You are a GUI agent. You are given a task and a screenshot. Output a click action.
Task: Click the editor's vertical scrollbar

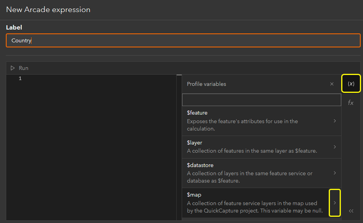[179, 117]
